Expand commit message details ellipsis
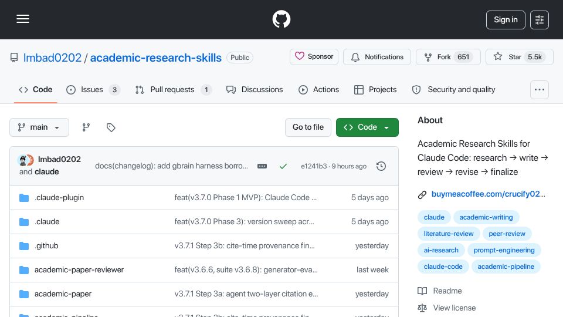Screen dimensions: 563x317 click(x=262, y=166)
